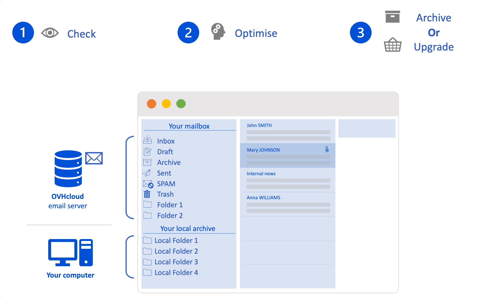478x298 pixels.
Task: Click the step 1 numbered circle
Action: point(23,33)
